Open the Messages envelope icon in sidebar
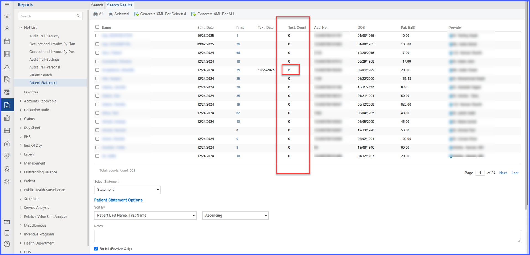530x255 pixels. [7, 222]
